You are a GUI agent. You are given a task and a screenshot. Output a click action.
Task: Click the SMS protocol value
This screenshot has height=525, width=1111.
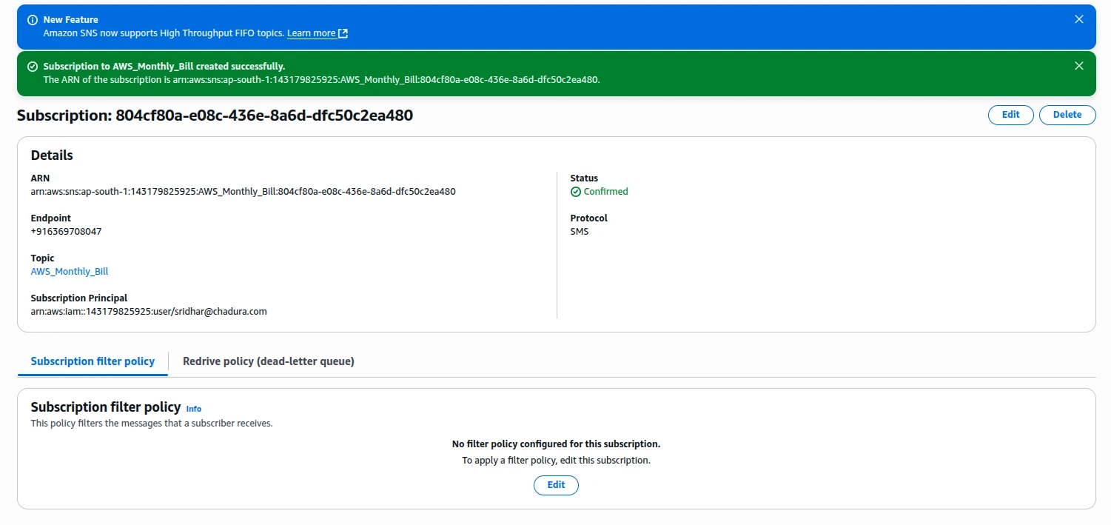(580, 232)
